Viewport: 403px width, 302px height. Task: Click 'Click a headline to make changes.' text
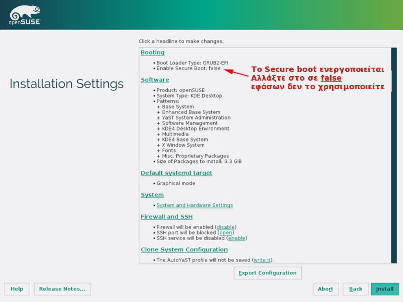(x=181, y=41)
